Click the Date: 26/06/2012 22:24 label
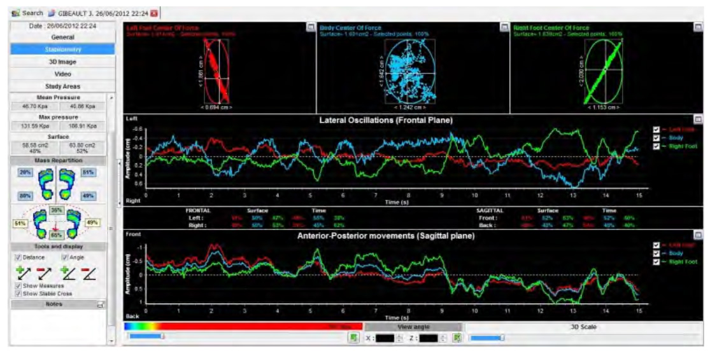The image size is (724, 361). tap(63, 26)
